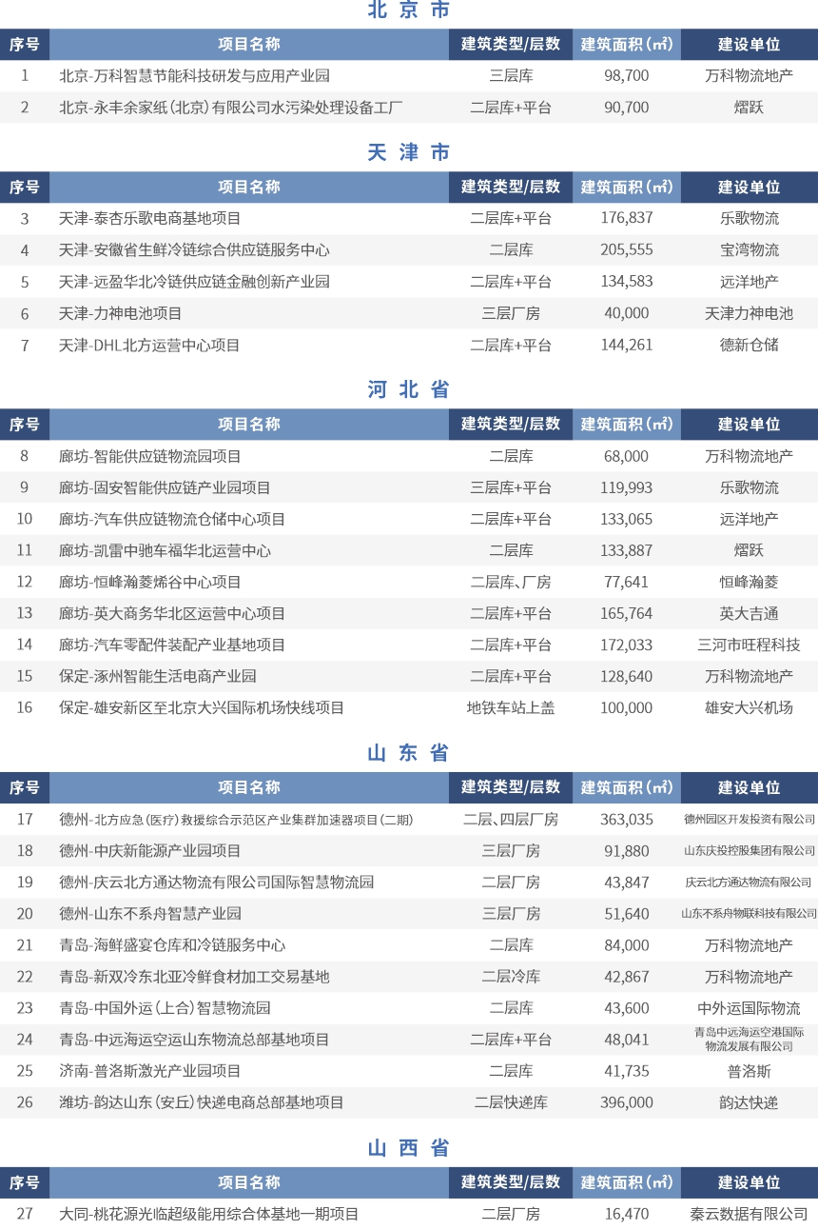Click 天津-DHL北方运营中心项目 project name
The height and width of the screenshot is (1230, 818).
149,345
